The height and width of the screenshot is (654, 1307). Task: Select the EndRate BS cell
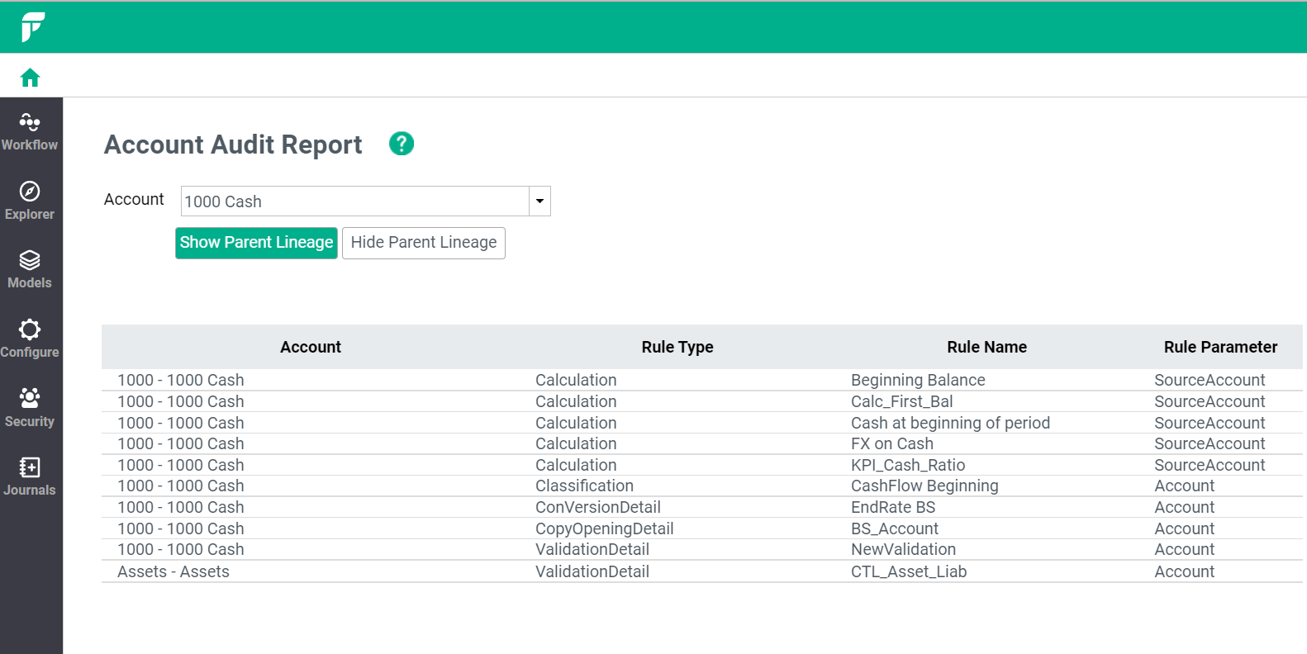pyautogui.click(x=893, y=507)
